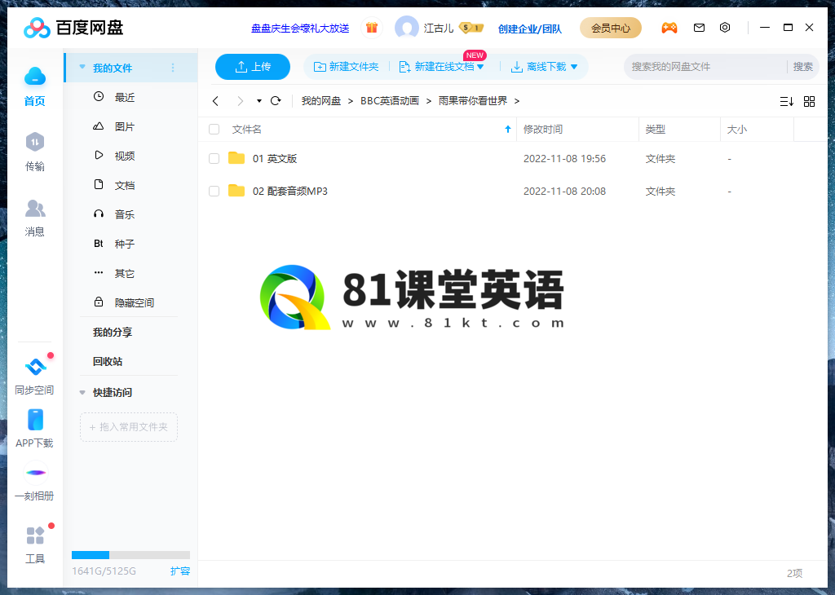The width and height of the screenshot is (835, 595).
Task: Collapse the 快捷访问 section
Action: [82, 393]
